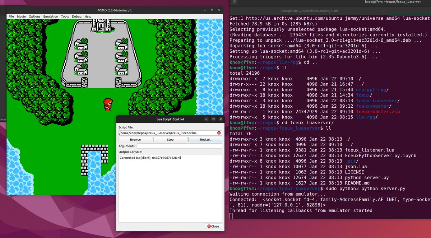Image resolution: width=431 pixels, height=238 pixels.
Task: Clear the Script File path using the red X icon
Action: click(219, 132)
